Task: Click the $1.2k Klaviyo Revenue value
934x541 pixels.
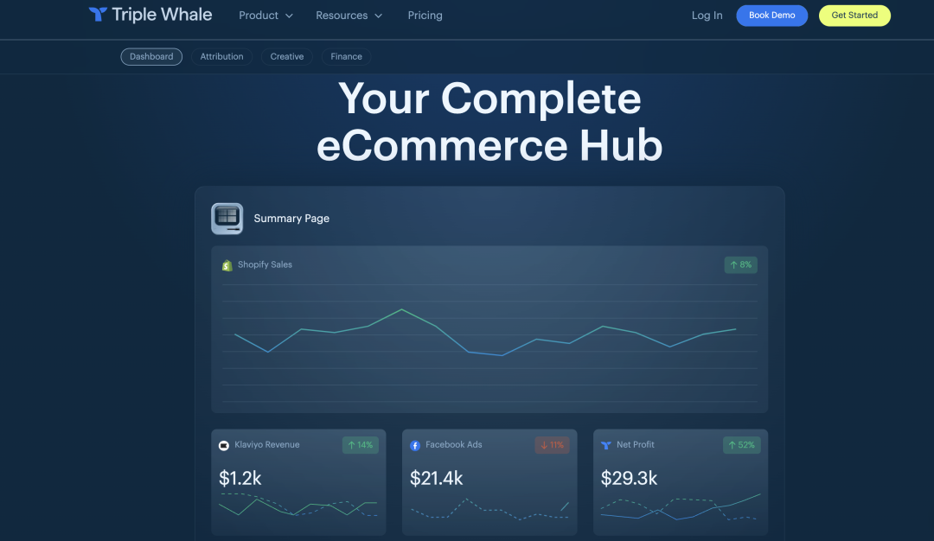Action: pos(240,478)
